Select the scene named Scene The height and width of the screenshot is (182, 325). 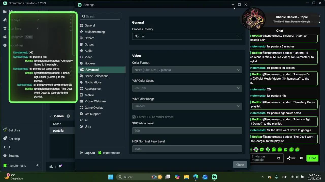(62, 124)
